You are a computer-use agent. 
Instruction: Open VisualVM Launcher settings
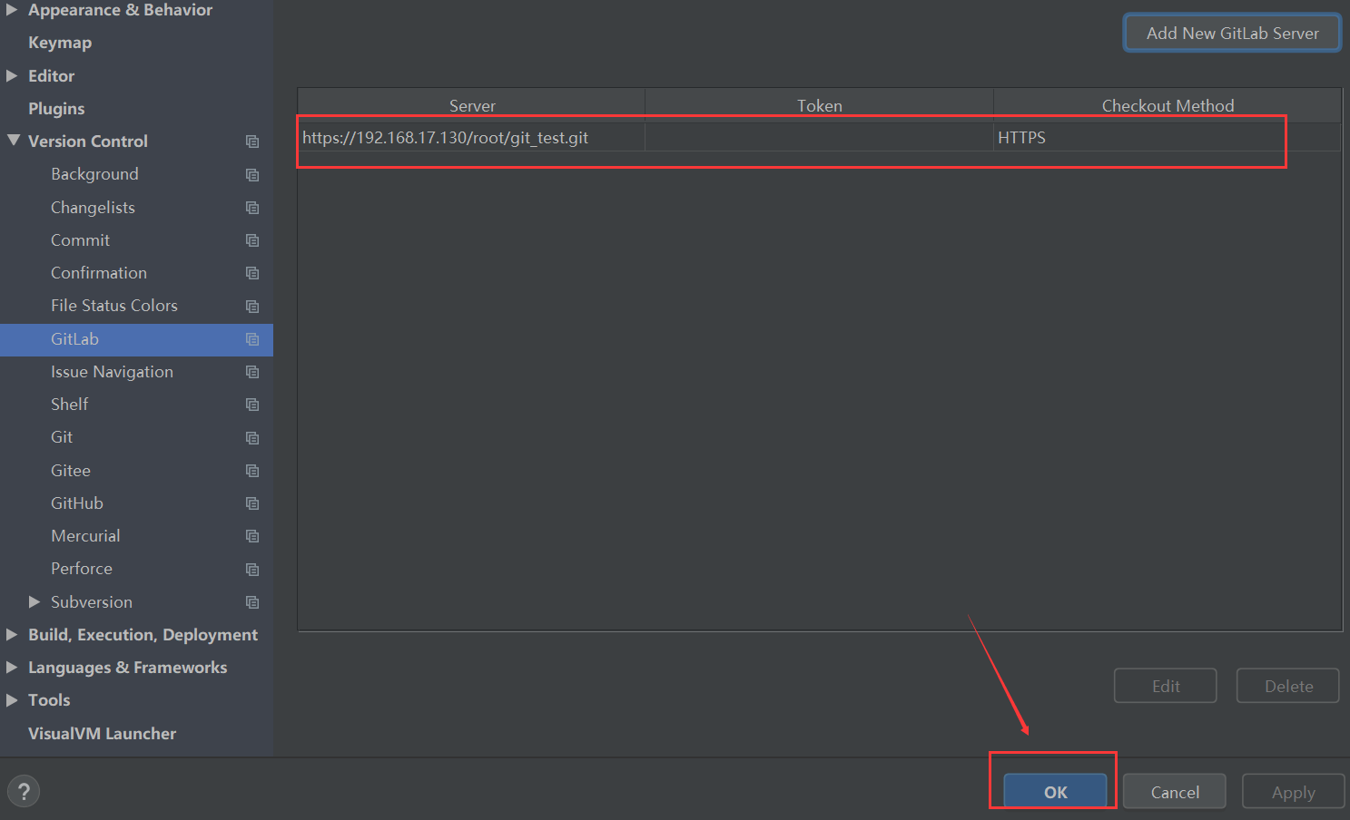[x=102, y=734]
